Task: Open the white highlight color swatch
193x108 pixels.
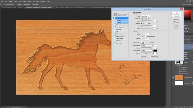Action: pos(155,46)
